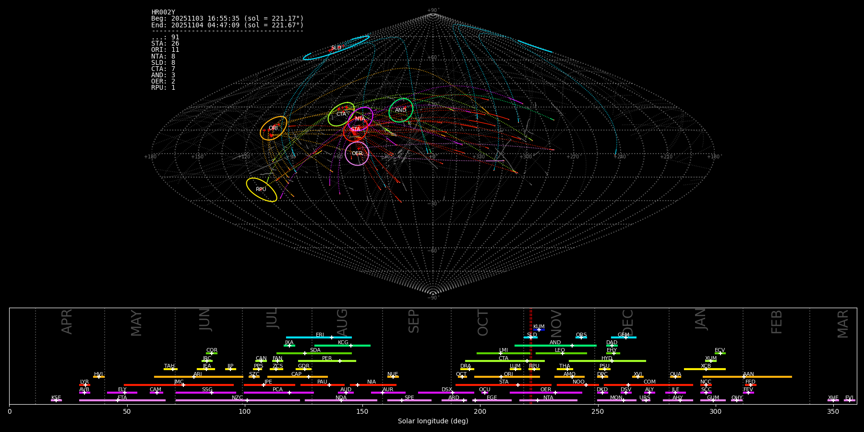Click the SLD radiant ellipse on sky map
Viewport: 864px width, 432px height.
point(336,48)
